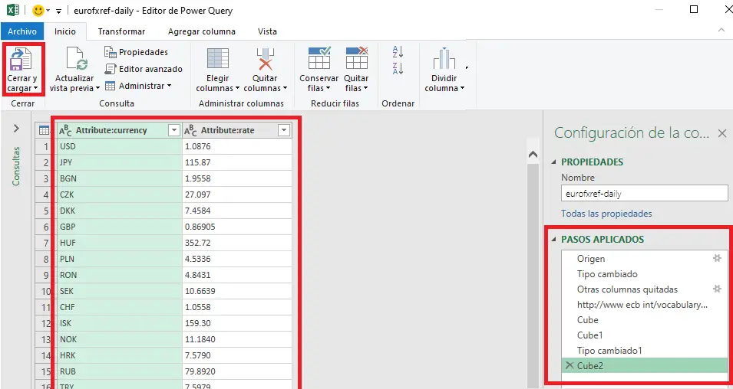Select row number 5 header
733x389 pixels.
[x=45, y=211]
